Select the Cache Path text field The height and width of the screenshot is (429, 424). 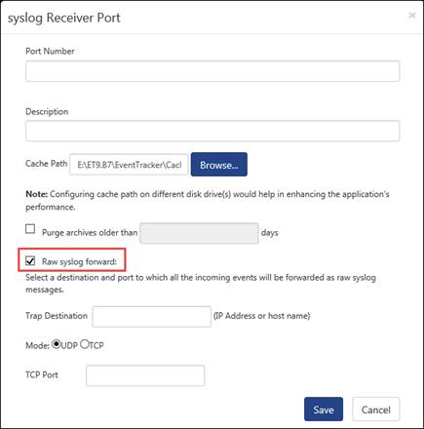coord(129,165)
